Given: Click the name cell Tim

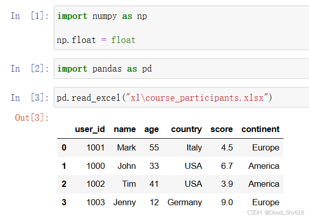Looking at the screenshot, I should click(x=129, y=184).
